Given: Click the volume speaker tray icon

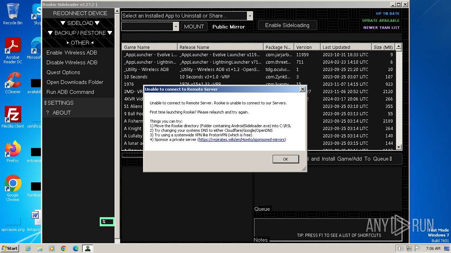Looking at the screenshot, I should 400,248.
